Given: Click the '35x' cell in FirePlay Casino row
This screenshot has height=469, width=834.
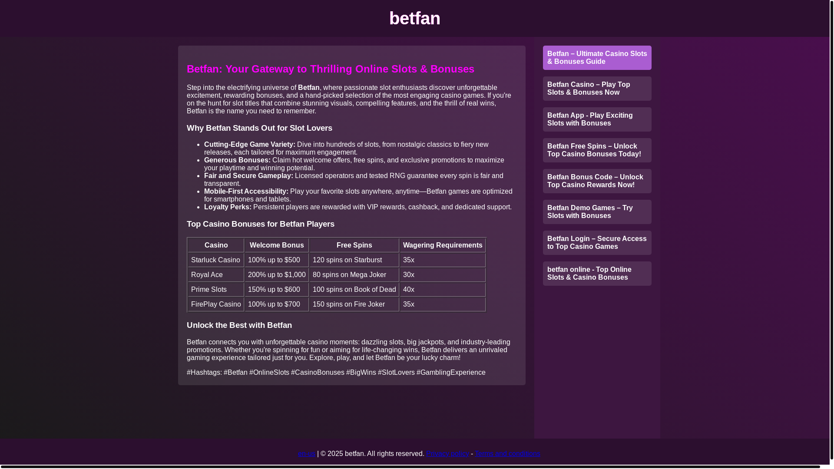Looking at the screenshot, I should coord(443,304).
